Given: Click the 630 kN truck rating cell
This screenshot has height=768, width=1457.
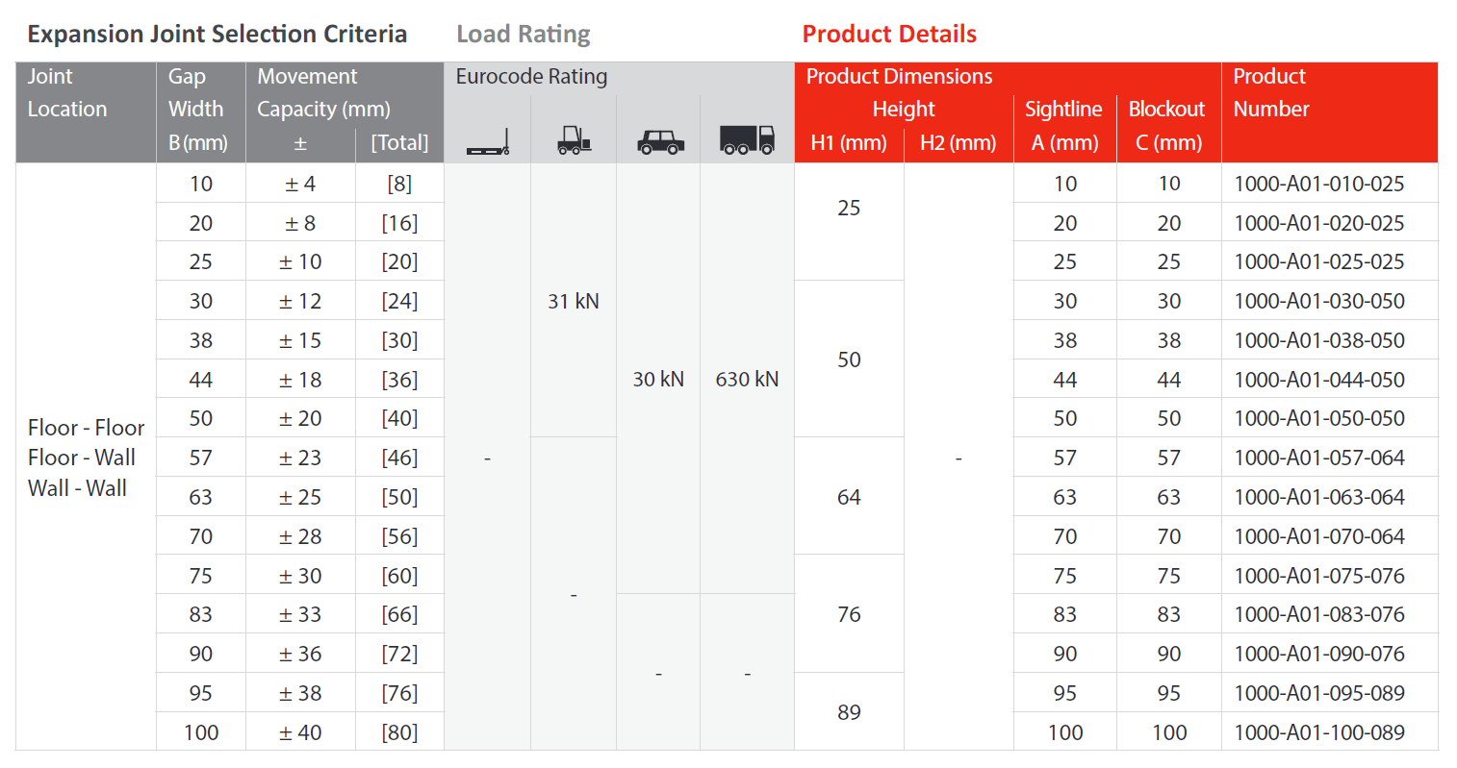Looking at the screenshot, I should point(747,380).
